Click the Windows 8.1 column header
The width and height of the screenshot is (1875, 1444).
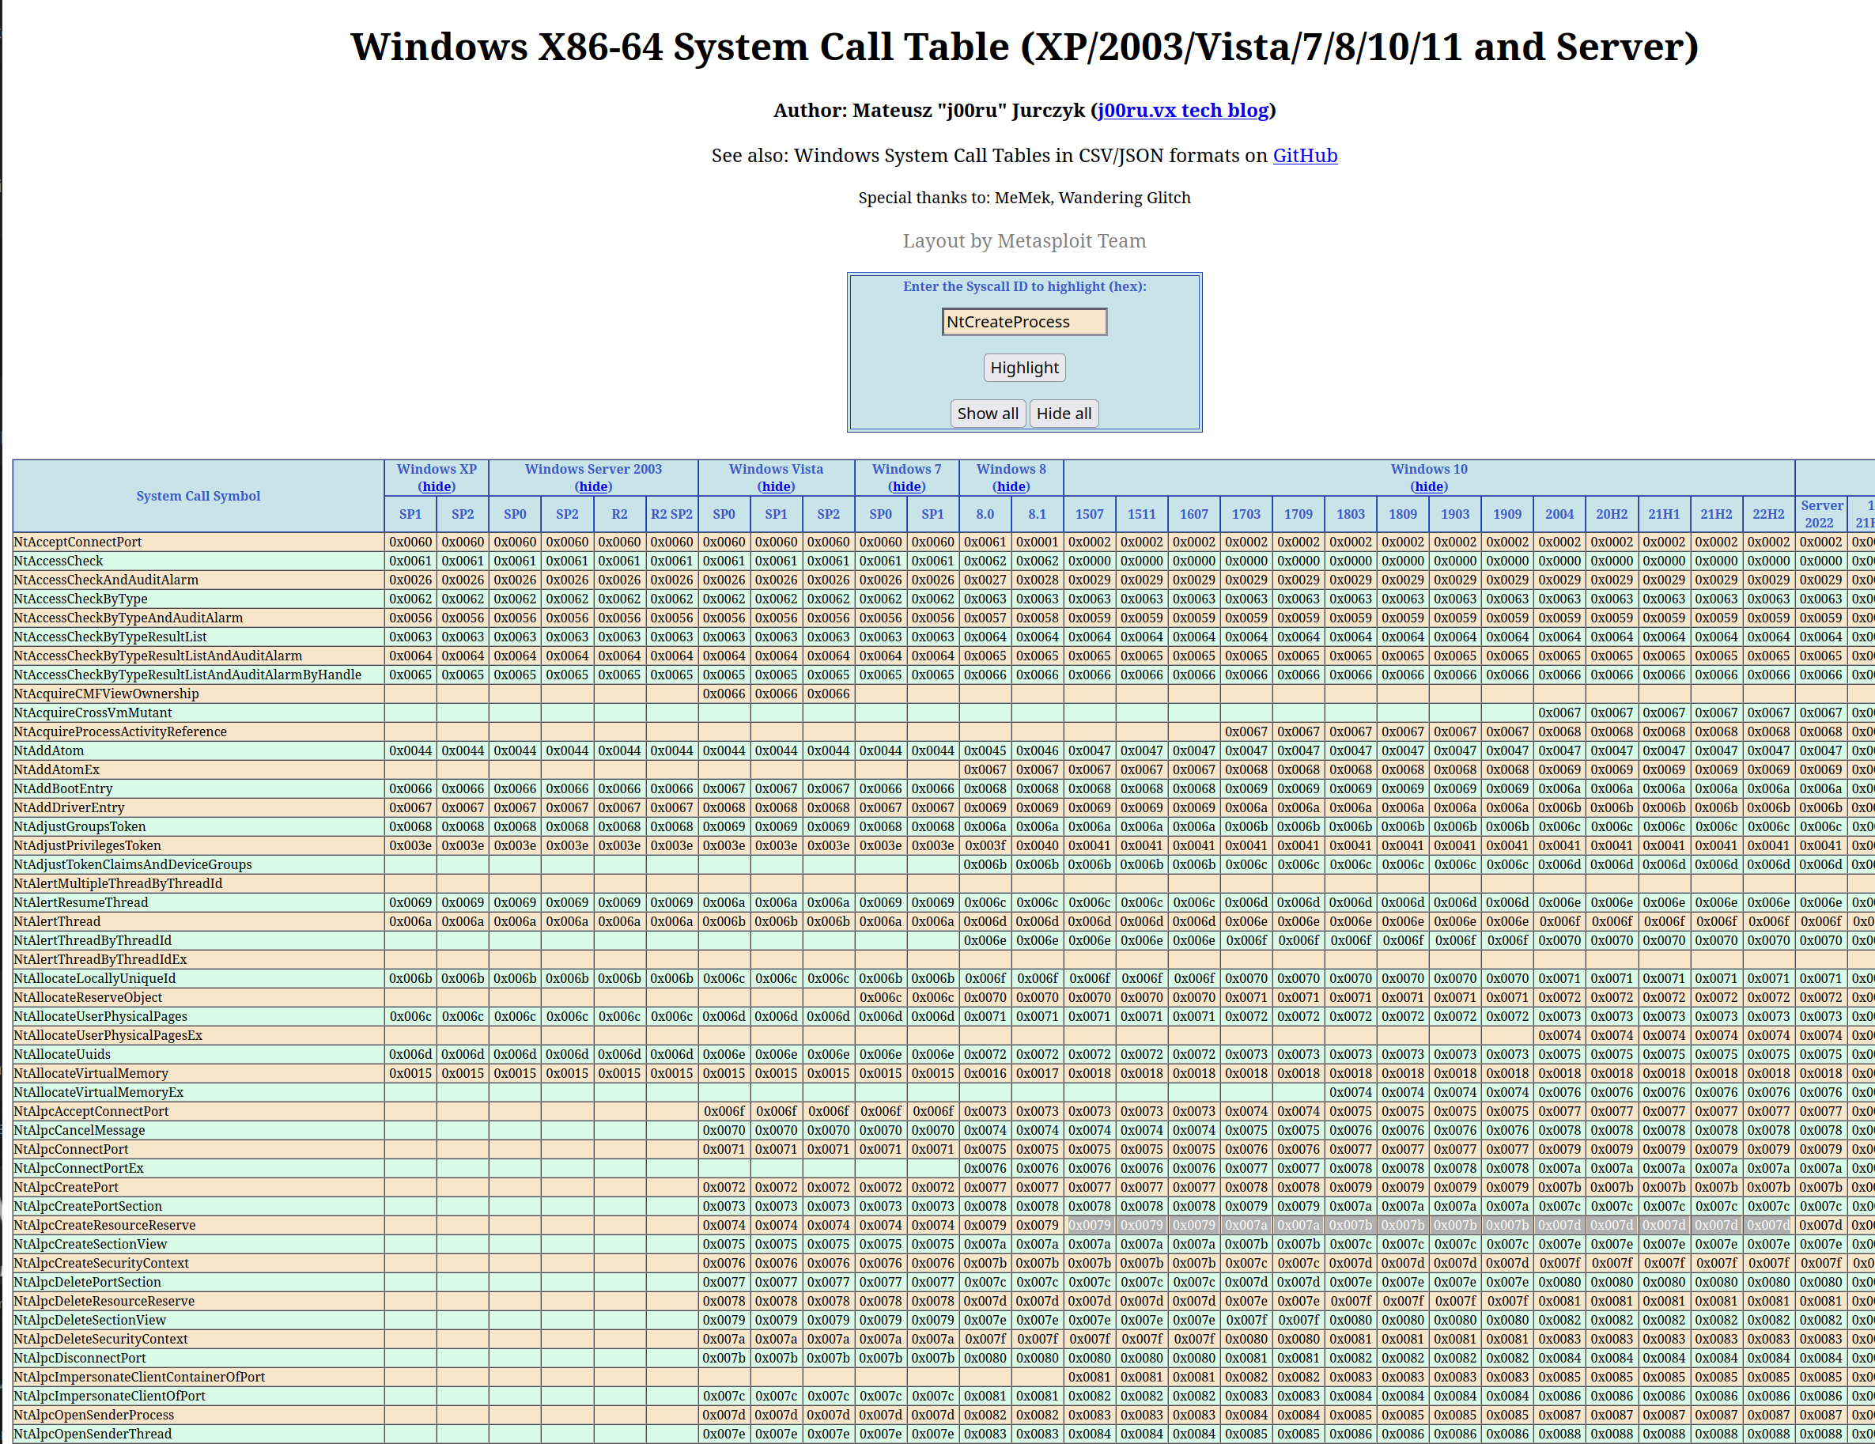1037,514
